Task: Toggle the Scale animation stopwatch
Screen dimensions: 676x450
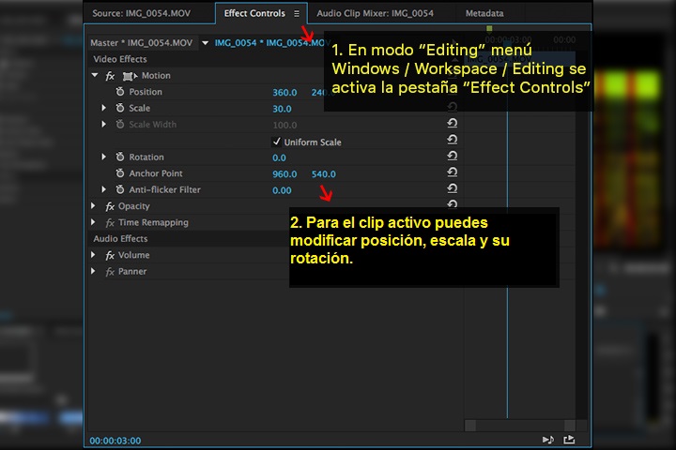Action: point(120,108)
